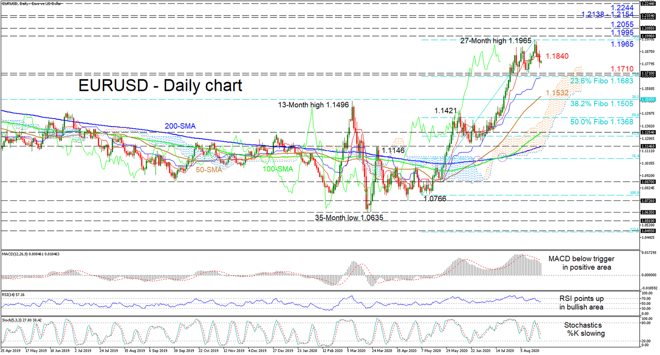Click the red 1.1840 price label
This screenshot has height=355, width=660.
(x=557, y=56)
